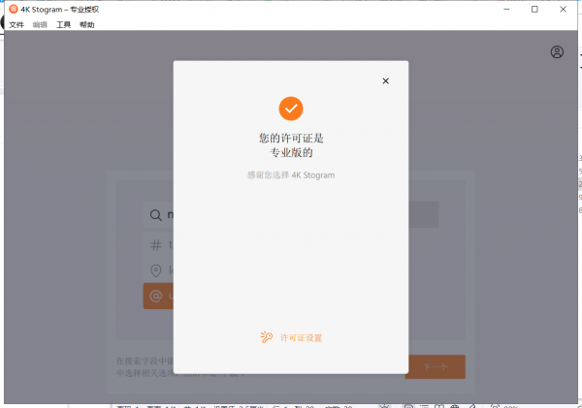Open the 工具 menu
582x408 pixels.
(63, 25)
